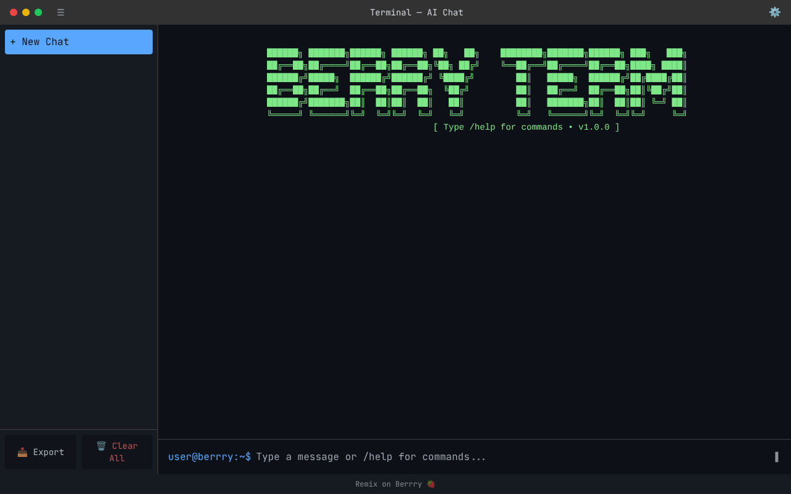Toggle the sidebar with the hamburger icon
This screenshot has height=494, width=791.
click(x=61, y=12)
